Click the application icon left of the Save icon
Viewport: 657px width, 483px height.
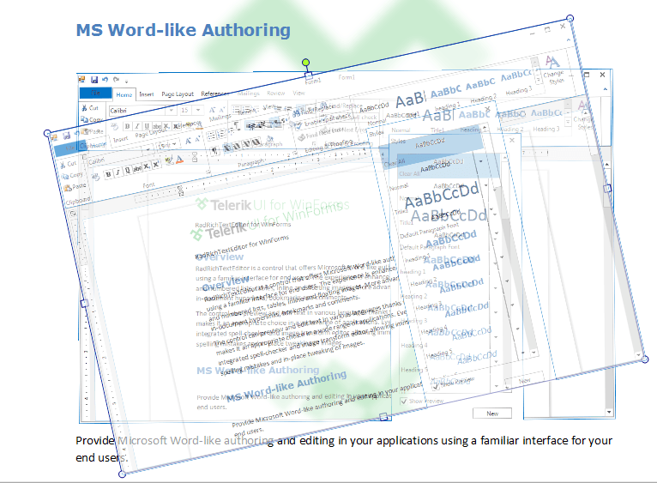pos(82,79)
